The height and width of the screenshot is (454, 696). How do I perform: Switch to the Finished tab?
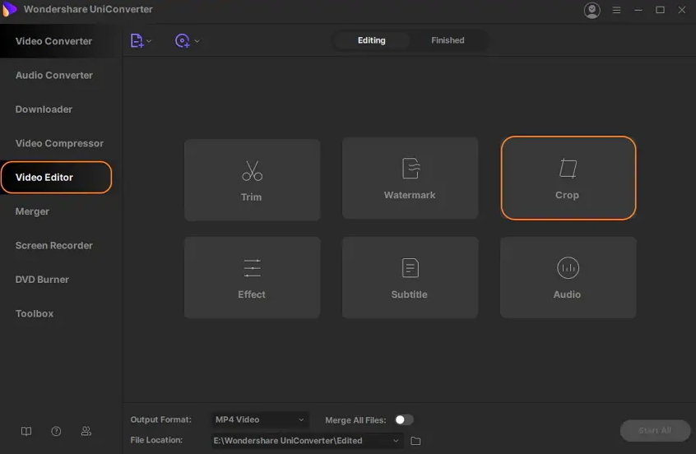448,40
